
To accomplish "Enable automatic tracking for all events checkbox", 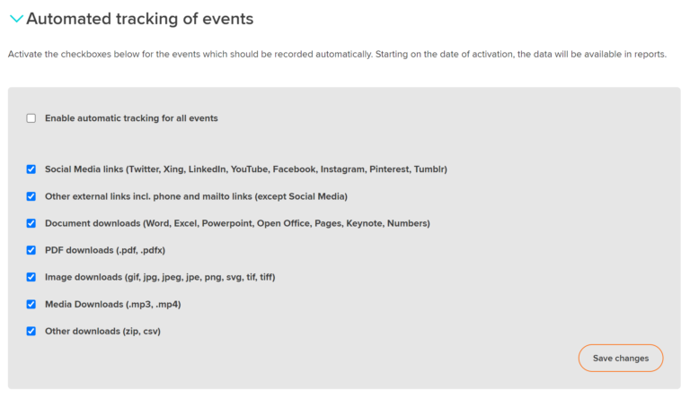I will 31,118.
